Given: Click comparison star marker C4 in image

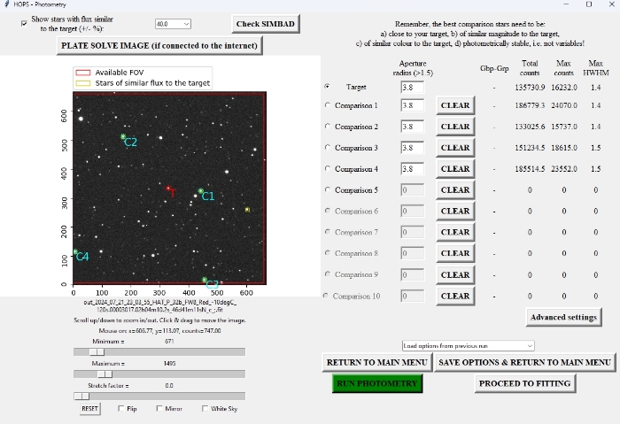Looking at the screenshot, I should point(75,253).
